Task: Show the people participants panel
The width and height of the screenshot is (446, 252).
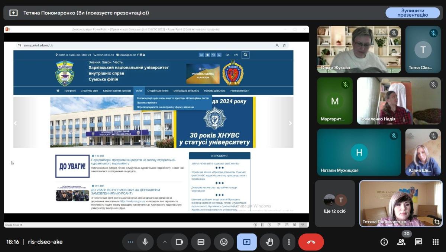Action: (401, 242)
